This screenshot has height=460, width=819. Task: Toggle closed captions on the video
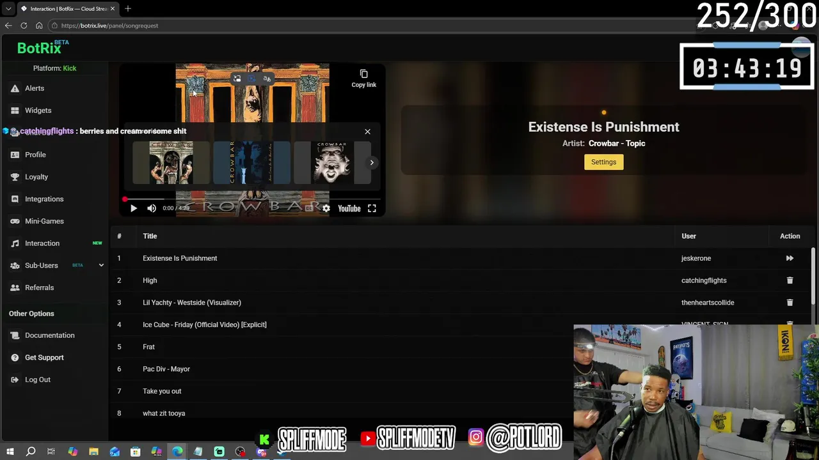click(x=309, y=208)
